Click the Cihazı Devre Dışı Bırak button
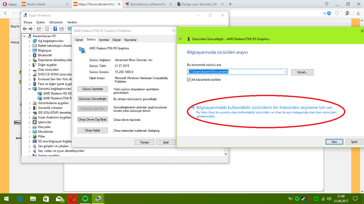The height and width of the screenshot is (204, 364). [x=92, y=120]
